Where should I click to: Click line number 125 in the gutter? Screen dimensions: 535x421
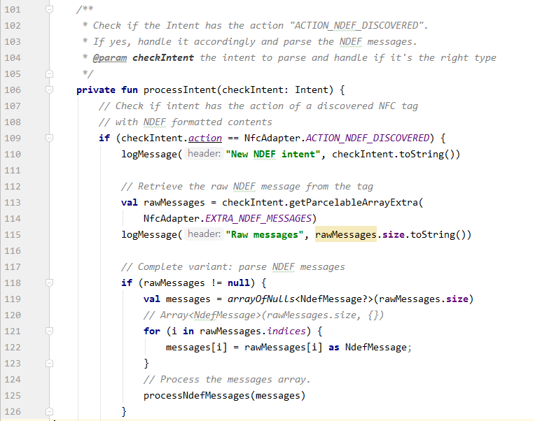coord(12,395)
